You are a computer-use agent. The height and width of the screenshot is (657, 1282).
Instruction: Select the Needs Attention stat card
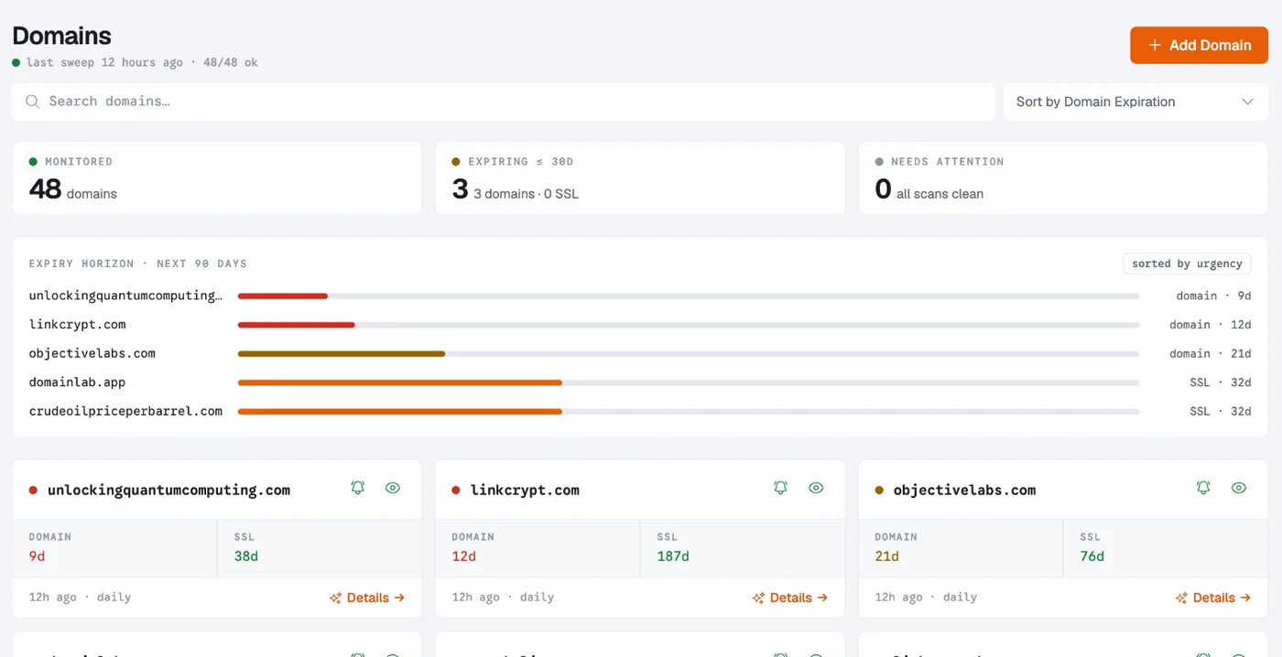coord(1063,178)
